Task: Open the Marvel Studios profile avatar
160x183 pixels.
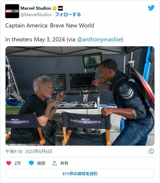Action: pos(12,11)
